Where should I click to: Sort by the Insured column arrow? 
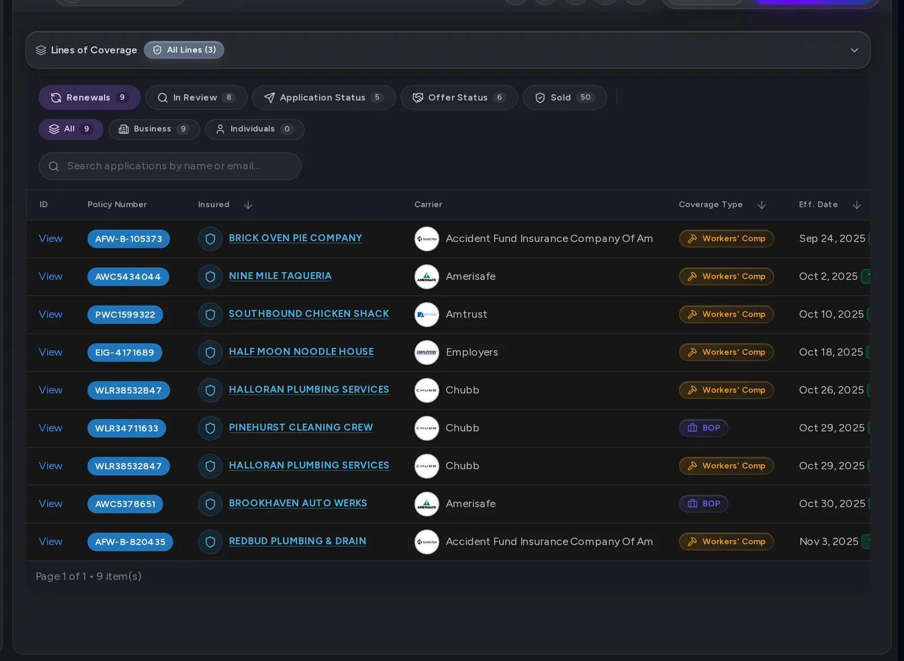coord(248,205)
